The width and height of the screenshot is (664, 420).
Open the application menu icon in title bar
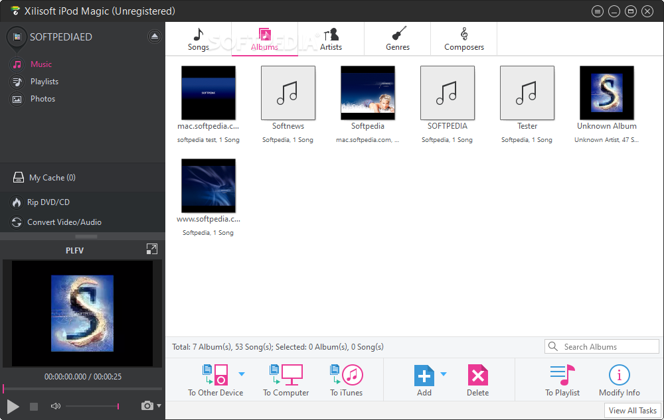click(x=598, y=11)
